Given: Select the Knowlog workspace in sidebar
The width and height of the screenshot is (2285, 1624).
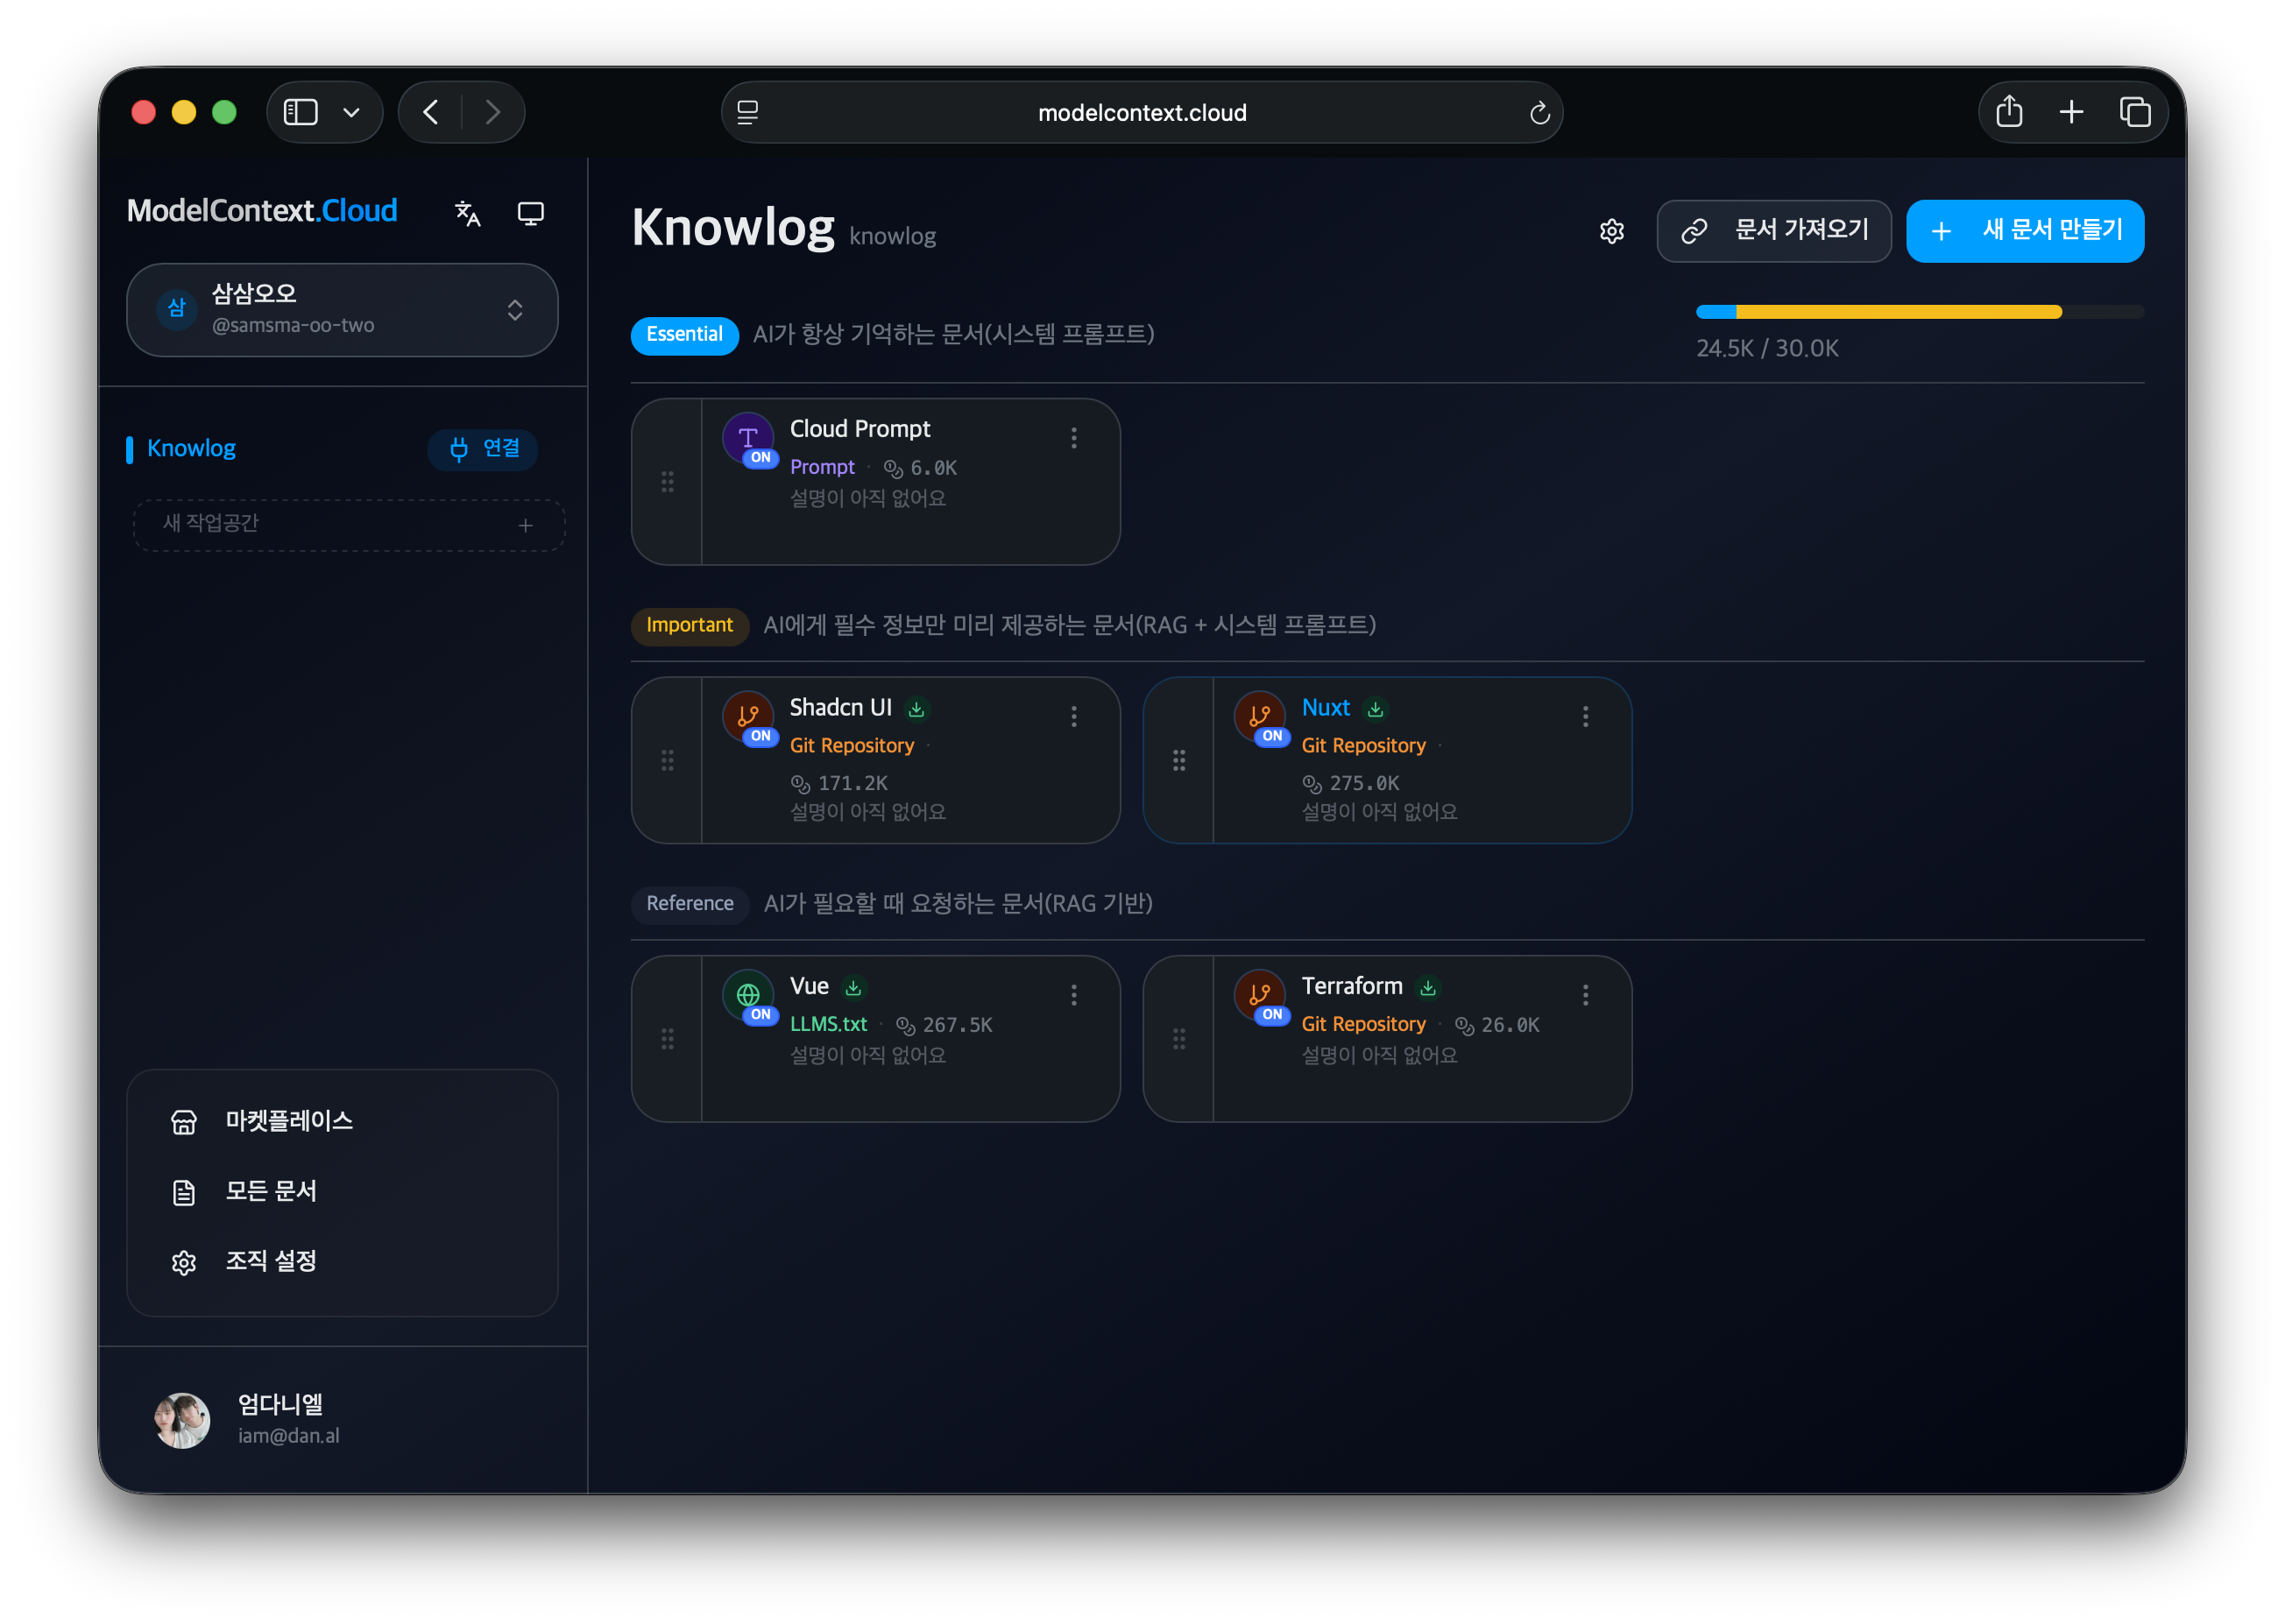Looking at the screenshot, I should coord(191,448).
